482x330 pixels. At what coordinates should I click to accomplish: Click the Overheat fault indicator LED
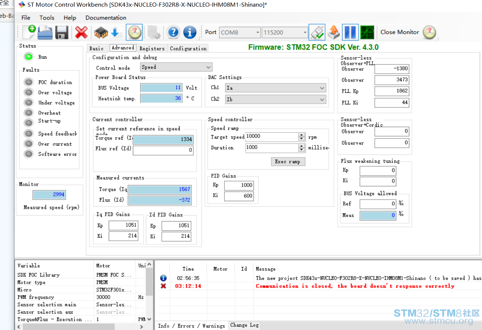tap(29, 113)
